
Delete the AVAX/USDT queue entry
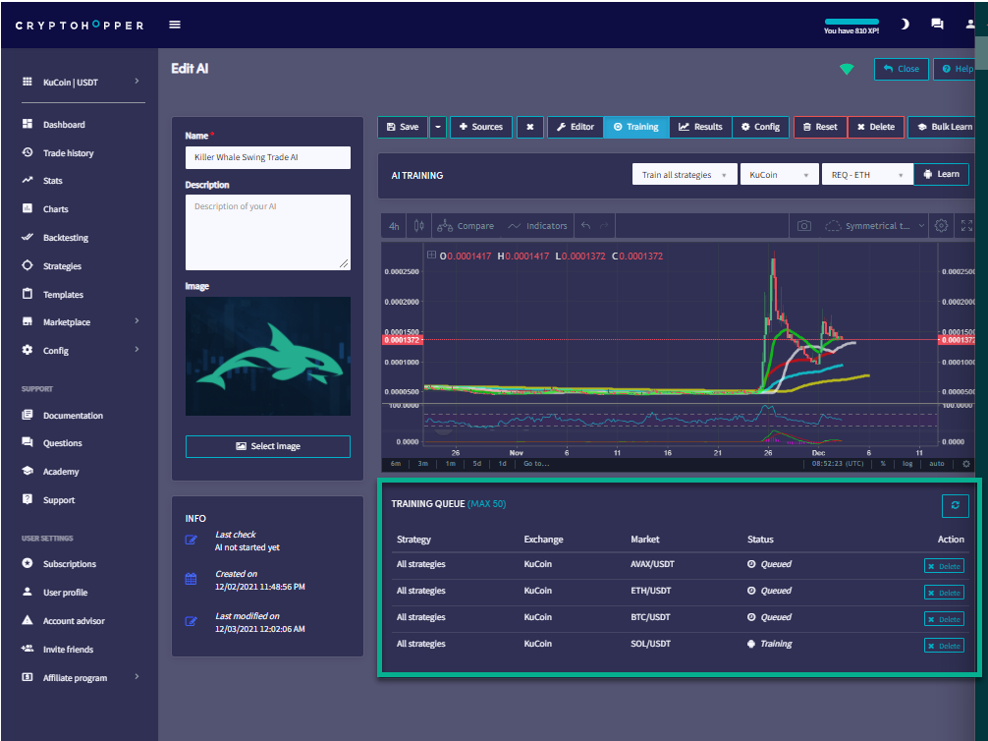pos(944,566)
